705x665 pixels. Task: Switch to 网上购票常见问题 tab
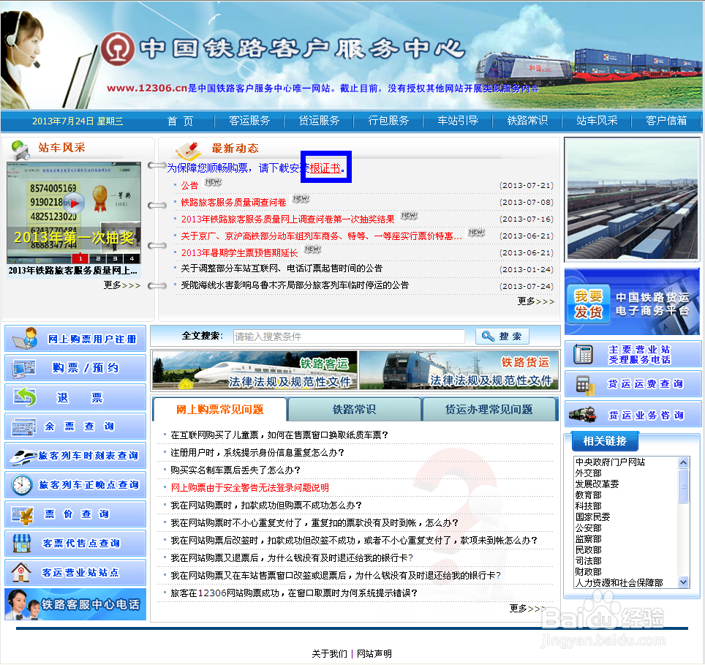pos(220,409)
